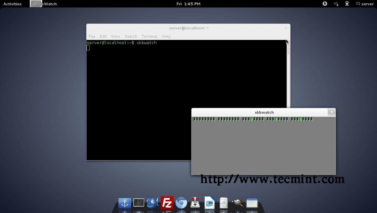Open the network status menu in the top bar

pos(347,4)
